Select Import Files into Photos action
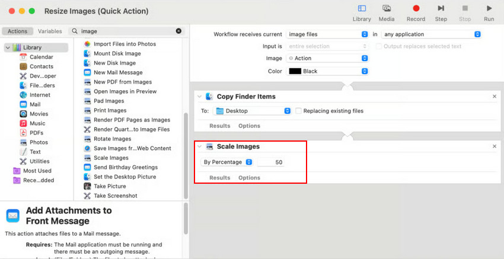The width and height of the screenshot is (504, 259). 120,44
